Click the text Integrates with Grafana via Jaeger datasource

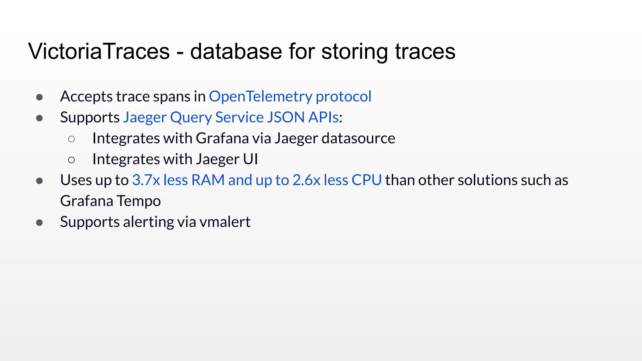click(244, 139)
